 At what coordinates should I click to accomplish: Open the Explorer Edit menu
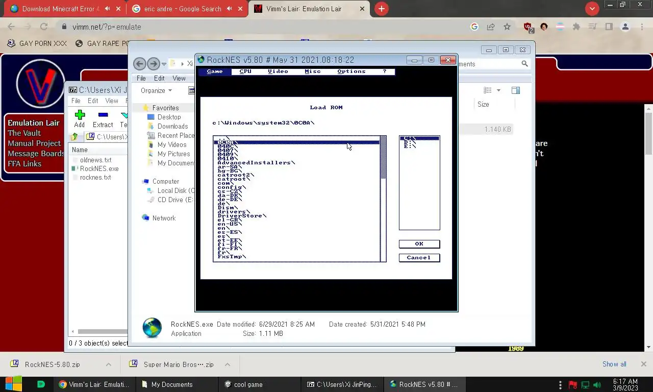(159, 79)
